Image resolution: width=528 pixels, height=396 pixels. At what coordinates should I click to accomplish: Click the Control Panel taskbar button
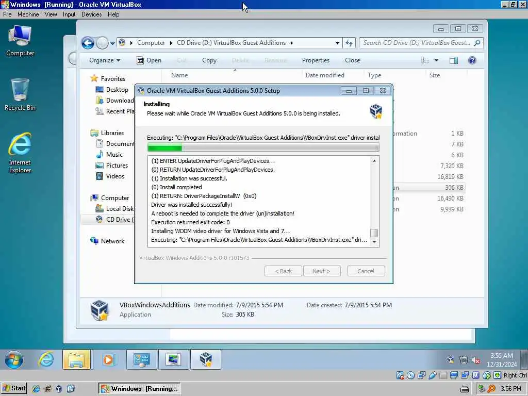click(141, 359)
